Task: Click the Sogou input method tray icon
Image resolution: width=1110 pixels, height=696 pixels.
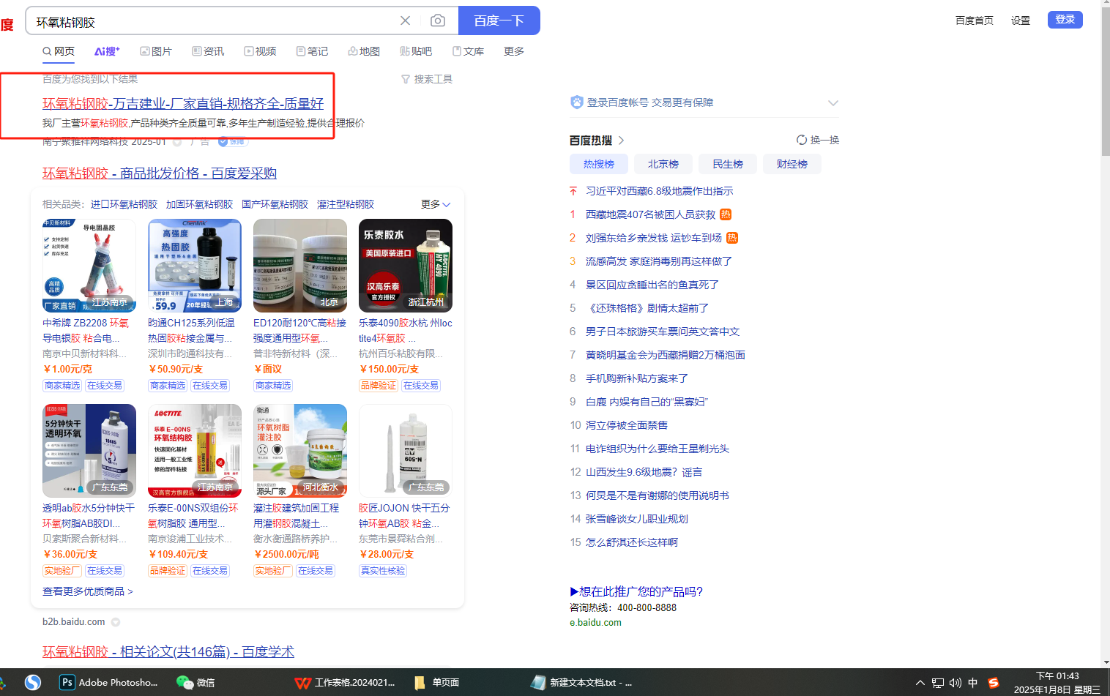Action: pyautogui.click(x=993, y=682)
